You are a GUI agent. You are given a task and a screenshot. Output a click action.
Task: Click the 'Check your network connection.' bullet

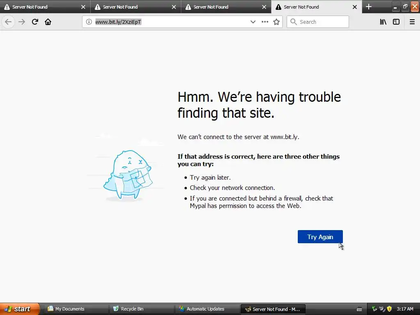tap(232, 188)
